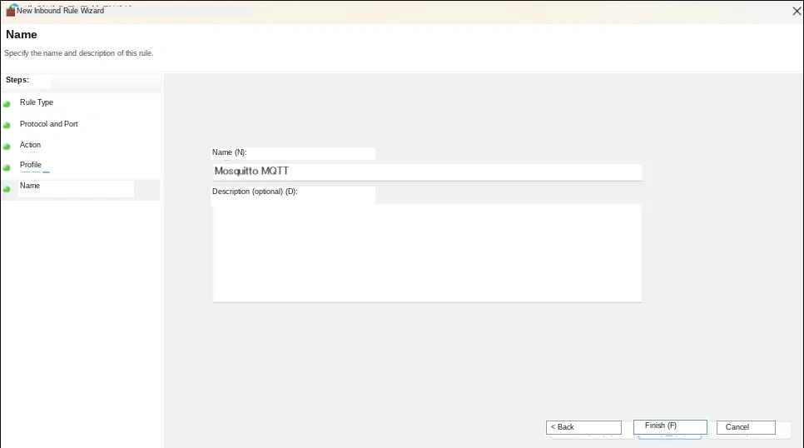Screen dimensions: 804x448
Task: Select the Protocol and Port step
Action: coord(49,124)
